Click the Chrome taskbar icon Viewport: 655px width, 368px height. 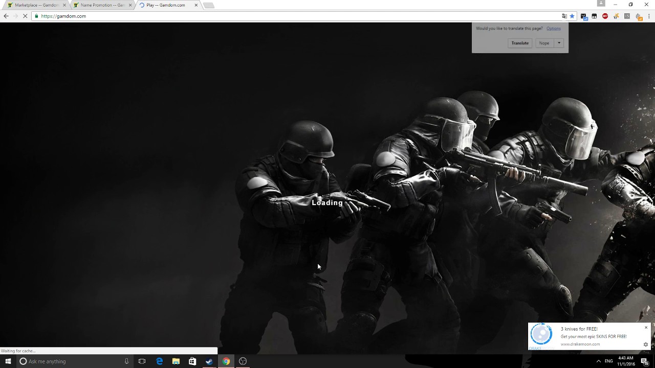pos(226,361)
